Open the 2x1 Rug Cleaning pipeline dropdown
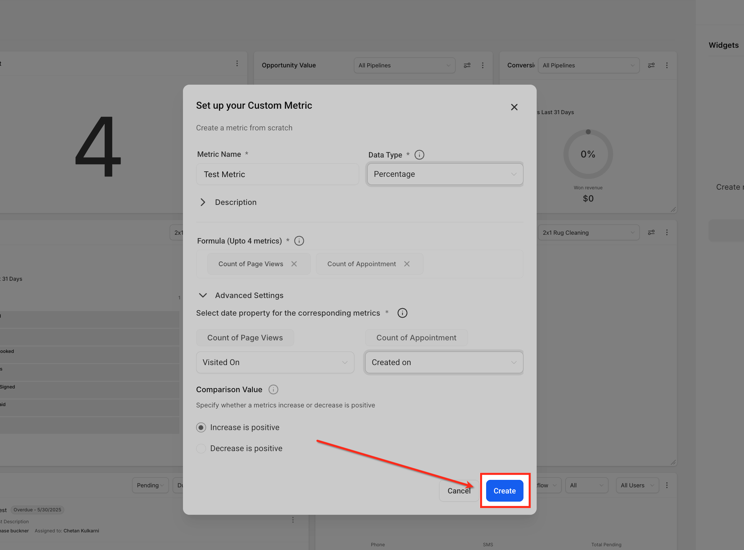The height and width of the screenshot is (550, 744). [x=588, y=233]
